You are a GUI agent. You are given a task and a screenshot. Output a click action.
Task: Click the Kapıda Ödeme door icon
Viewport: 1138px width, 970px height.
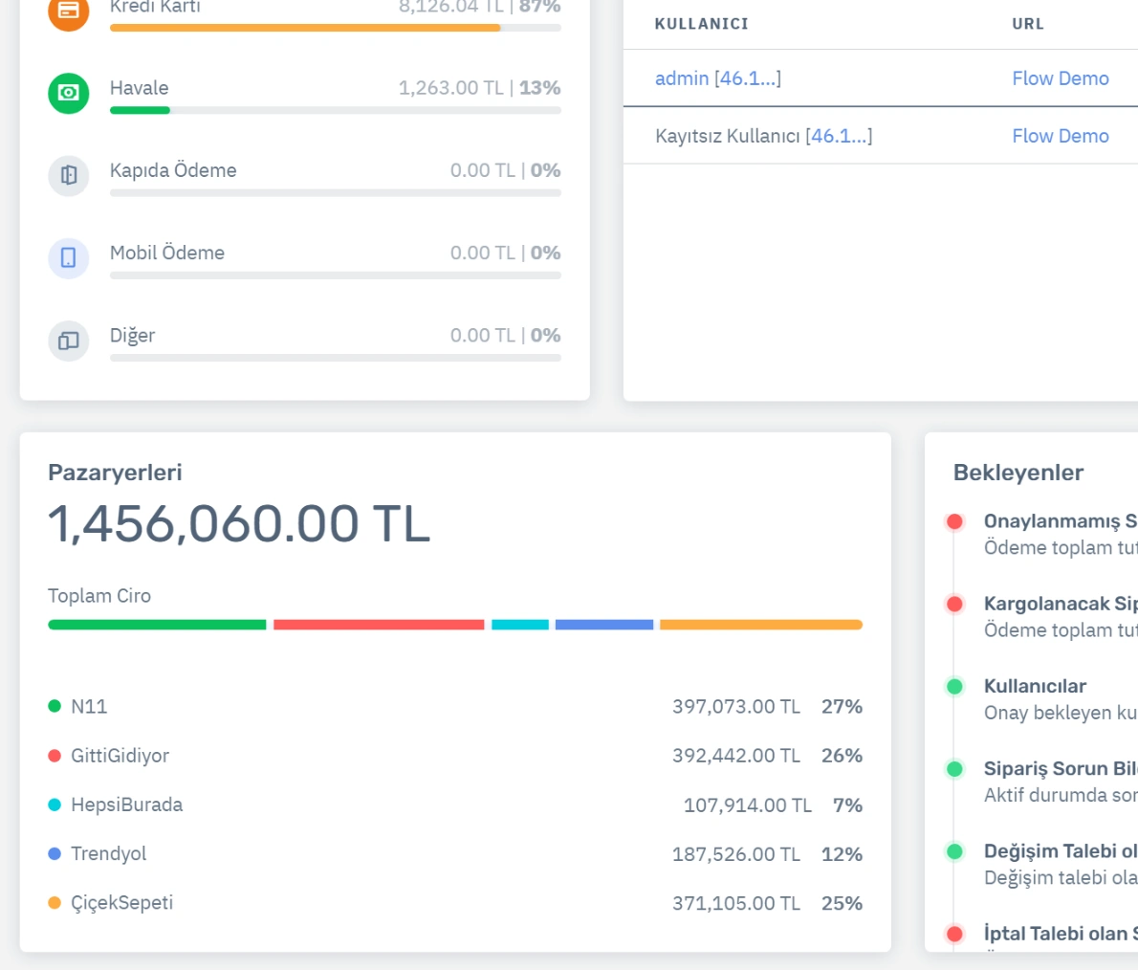[x=68, y=175]
